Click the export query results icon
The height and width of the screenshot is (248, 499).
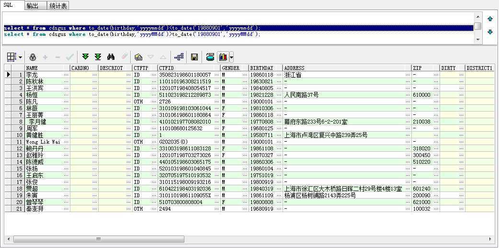pyautogui.click(x=138, y=57)
